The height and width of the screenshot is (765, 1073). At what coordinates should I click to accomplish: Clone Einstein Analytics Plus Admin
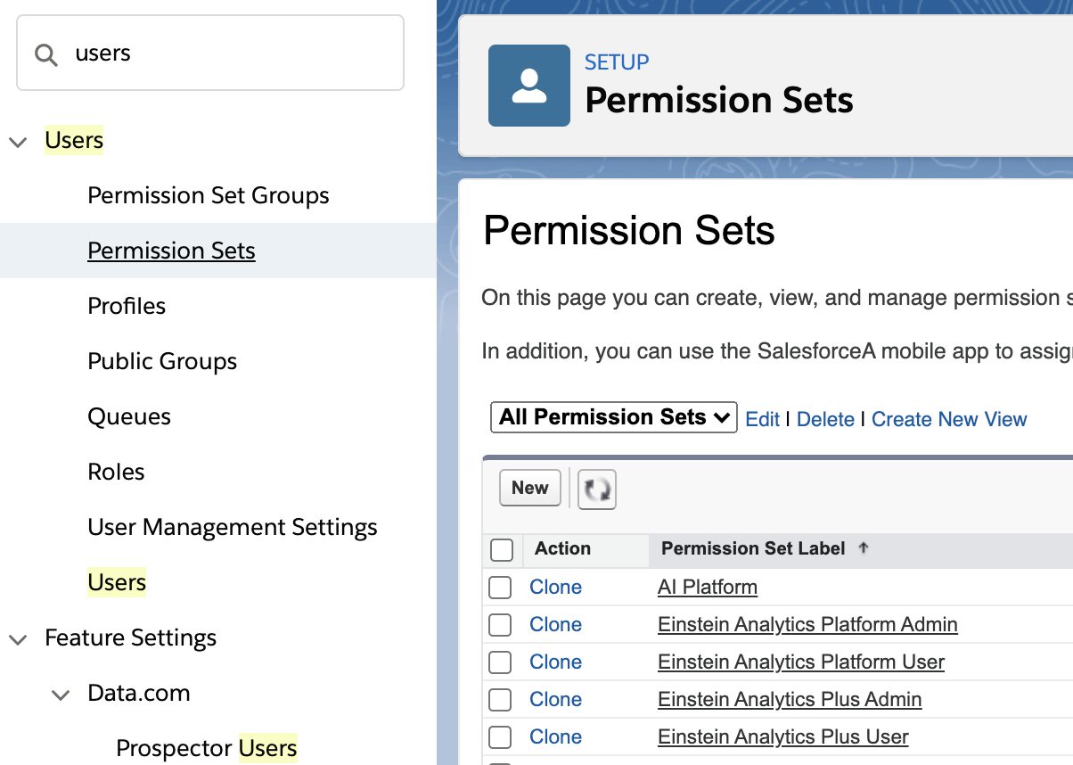pos(555,700)
